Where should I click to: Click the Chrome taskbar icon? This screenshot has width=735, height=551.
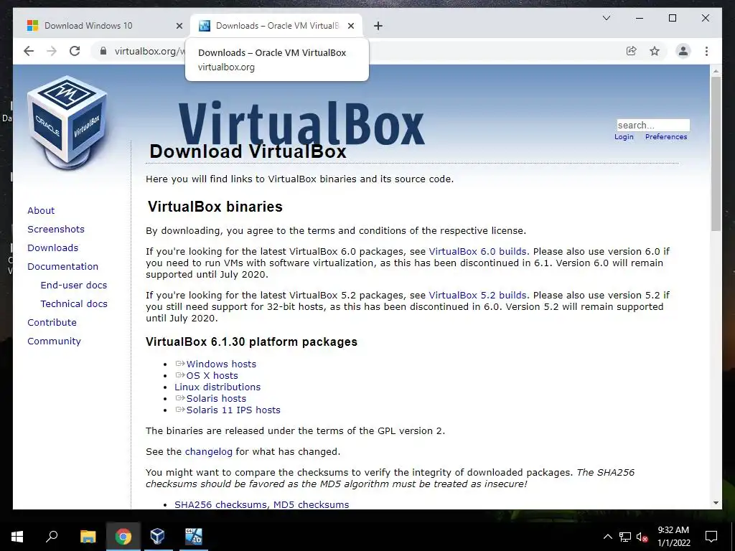[x=123, y=537]
